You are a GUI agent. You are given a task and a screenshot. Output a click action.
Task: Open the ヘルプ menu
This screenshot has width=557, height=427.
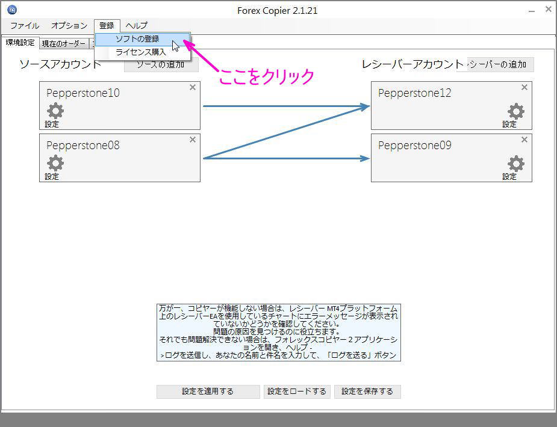pos(136,26)
